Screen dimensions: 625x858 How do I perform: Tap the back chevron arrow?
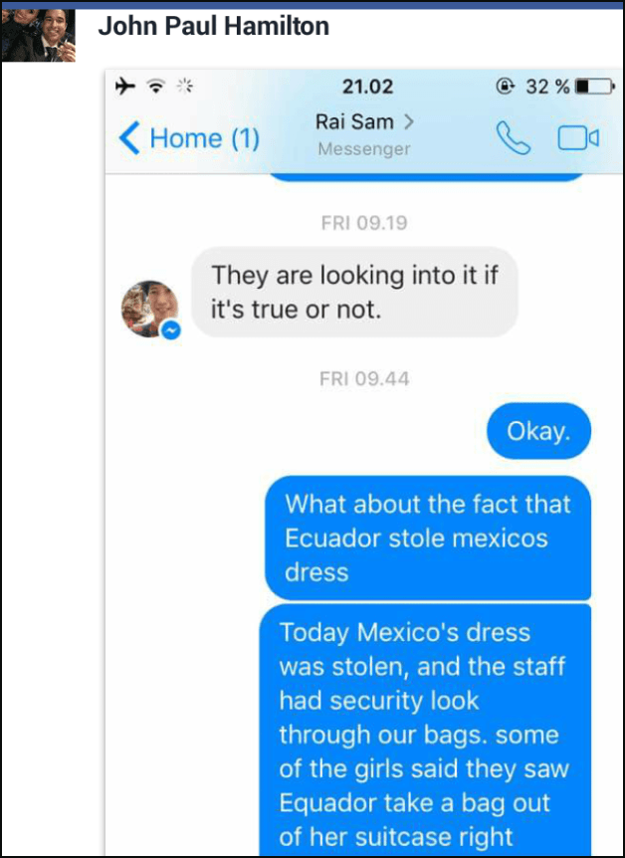click(129, 138)
